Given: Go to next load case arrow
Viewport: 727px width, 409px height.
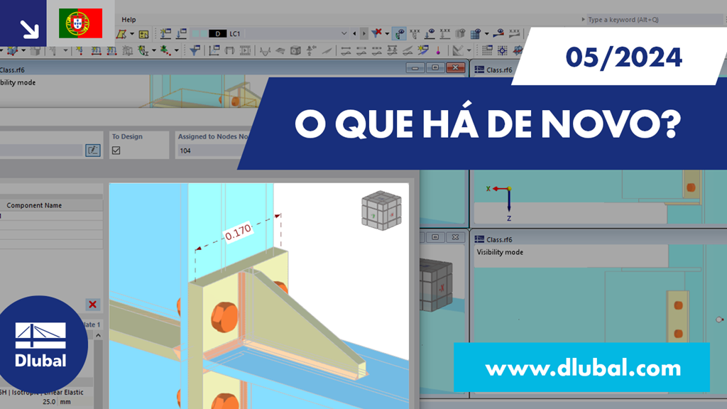Looking at the screenshot, I should point(364,33).
